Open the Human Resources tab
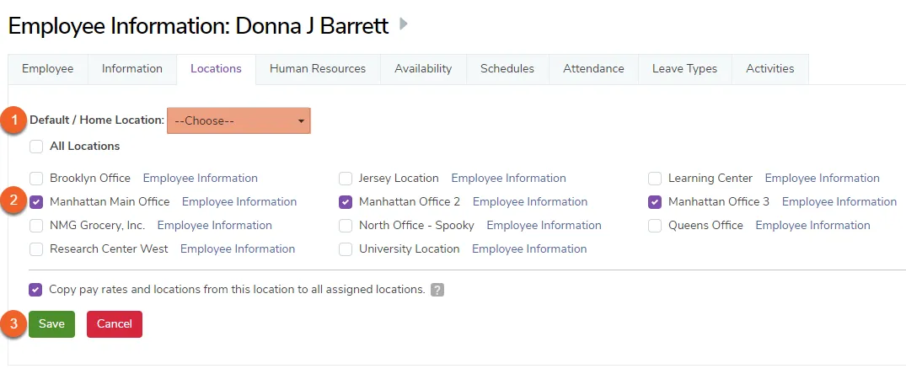 tap(318, 69)
